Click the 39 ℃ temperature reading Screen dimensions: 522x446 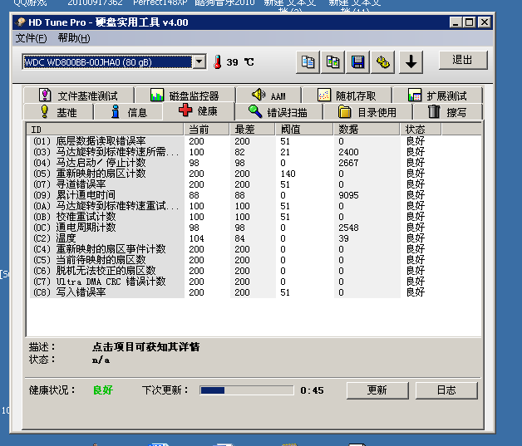tap(240, 62)
